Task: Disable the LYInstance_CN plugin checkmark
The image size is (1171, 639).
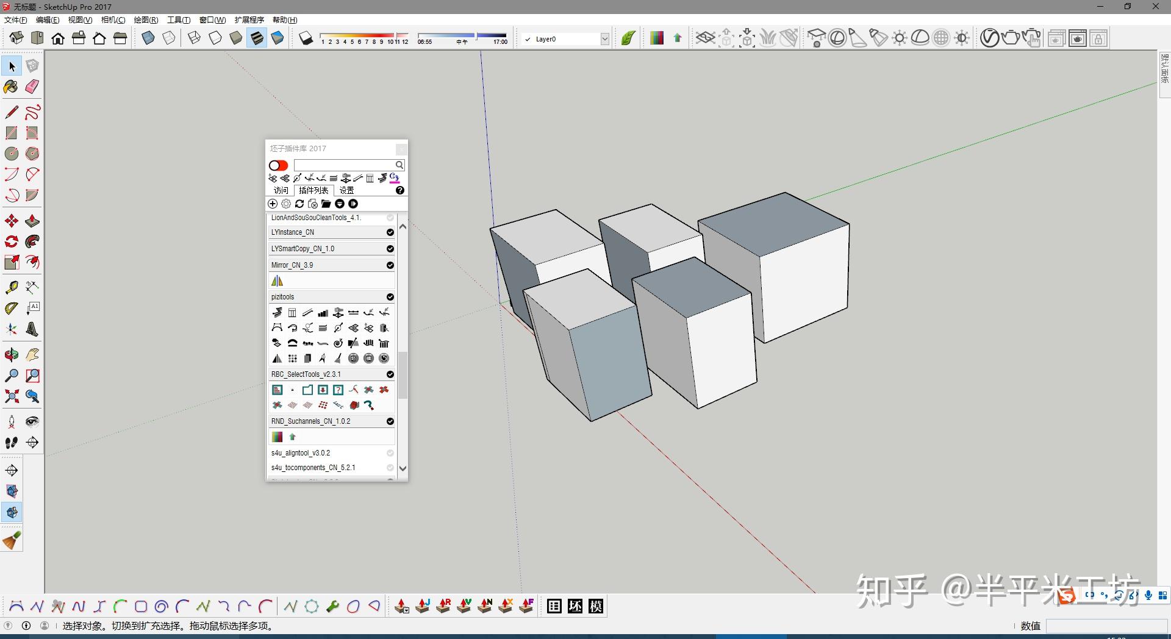Action: tap(390, 232)
